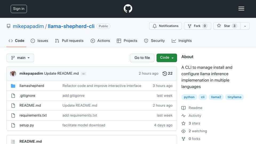The height and width of the screenshot is (144, 256).
Task: Expand commit message ellipsis button
Action: click(83, 74)
